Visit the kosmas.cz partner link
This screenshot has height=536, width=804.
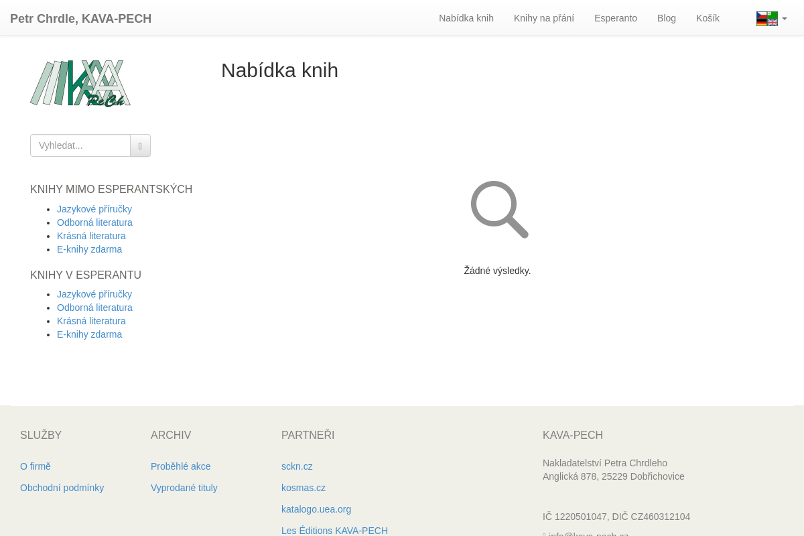(x=303, y=488)
